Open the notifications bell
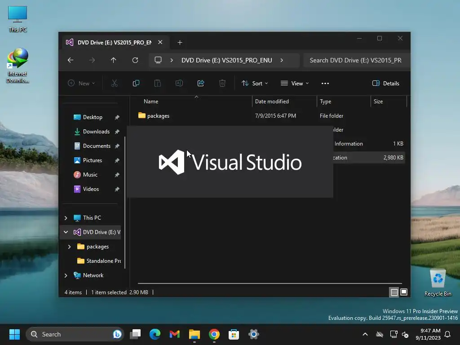This screenshot has height=345, width=460. coord(447,334)
